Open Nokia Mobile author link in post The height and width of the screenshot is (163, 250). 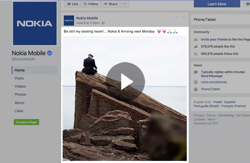(87, 18)
